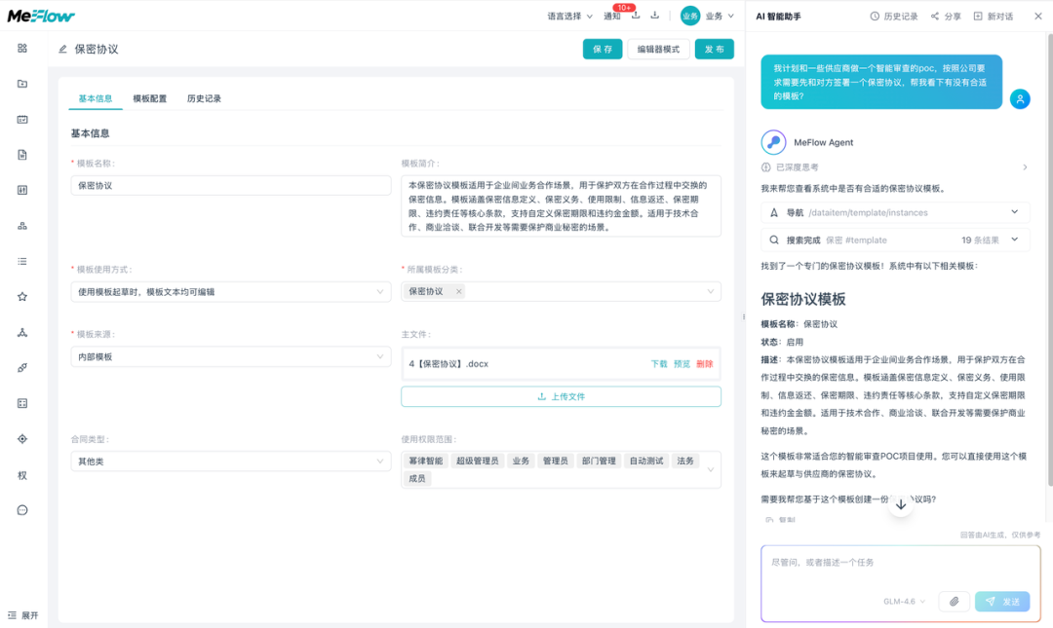Open the folder icon in left sidebar
1053x628 pixels.
tap(22, 84)
